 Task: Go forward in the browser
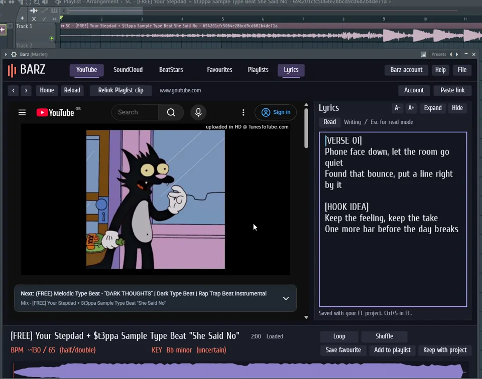[26, 91]
